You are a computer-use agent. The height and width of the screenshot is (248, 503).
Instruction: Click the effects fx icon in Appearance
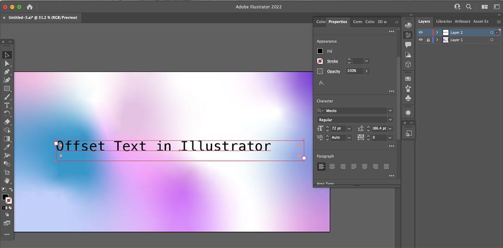pos(322,83)
